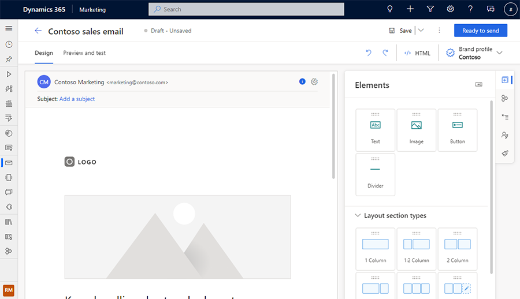The height and width of the screenshot is (299, 520).
Task: Click the blue info icon in email header
Action: point(302,81)
